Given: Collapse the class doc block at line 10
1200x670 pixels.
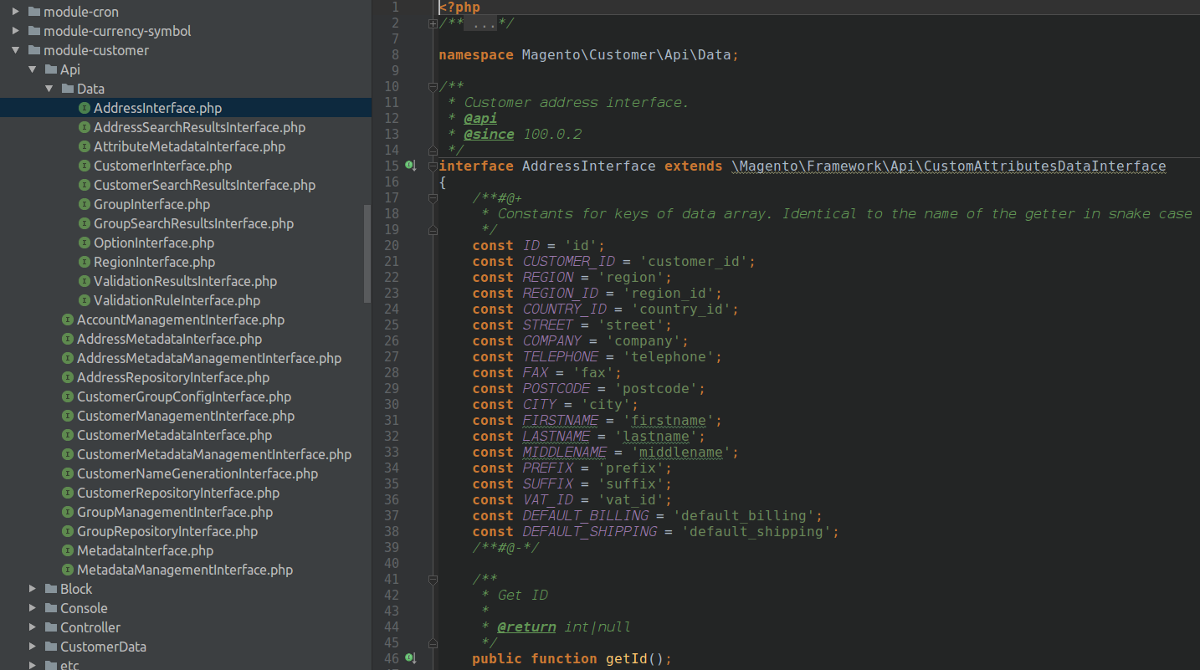Looking at the screenshot, I should coord(433,87).
